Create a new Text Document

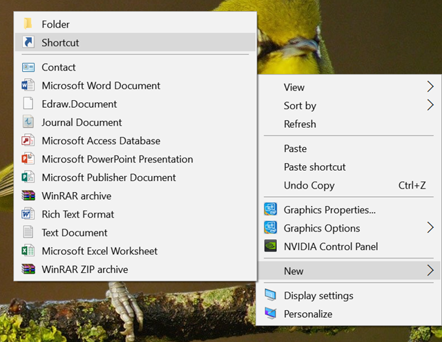tap(135, 232)
